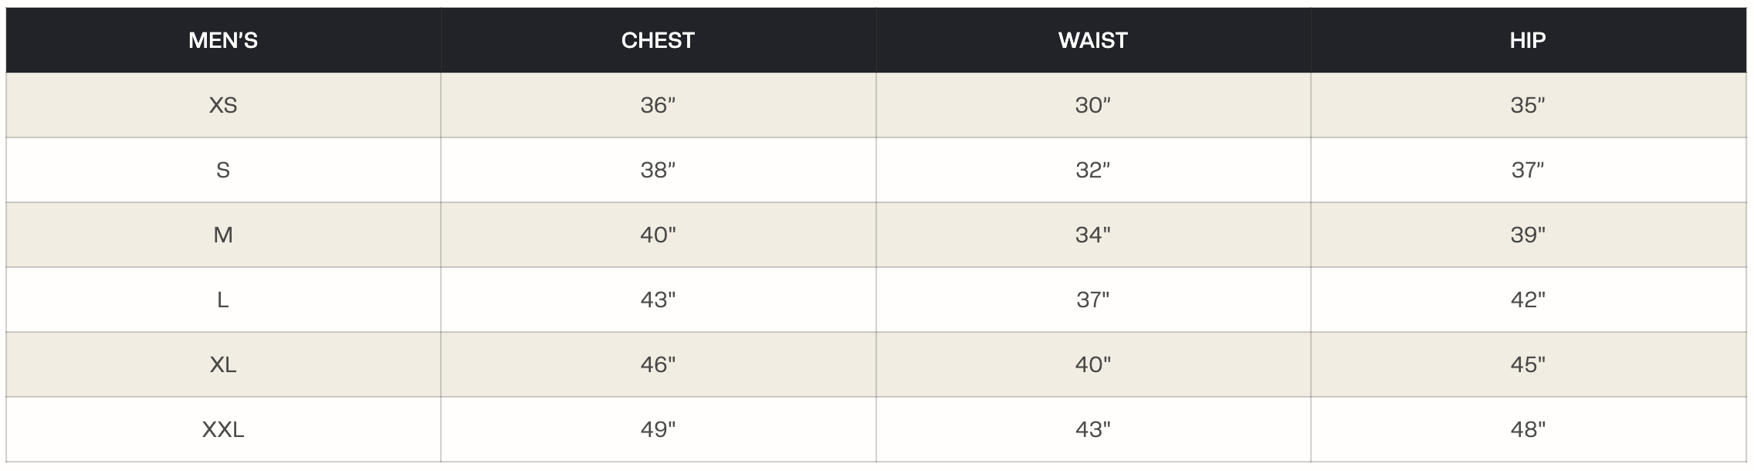The image size is (1754, 471).
Task: Select the XL size row label
Action: [223, 364]
